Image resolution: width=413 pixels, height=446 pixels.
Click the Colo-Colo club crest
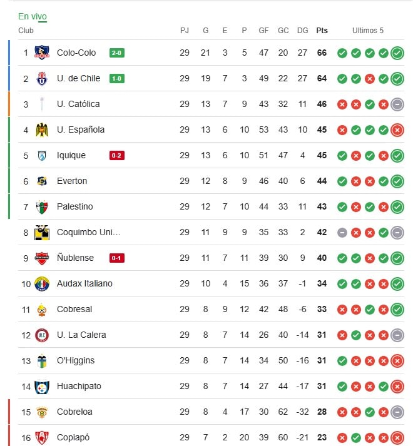coord(42,53)
